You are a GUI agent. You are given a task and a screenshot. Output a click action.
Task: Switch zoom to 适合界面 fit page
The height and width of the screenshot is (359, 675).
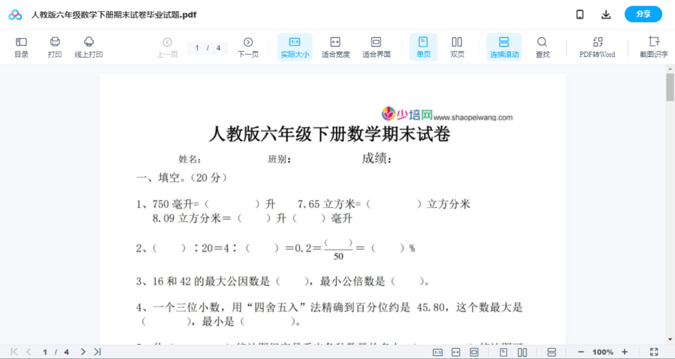(x=377, y=47)
